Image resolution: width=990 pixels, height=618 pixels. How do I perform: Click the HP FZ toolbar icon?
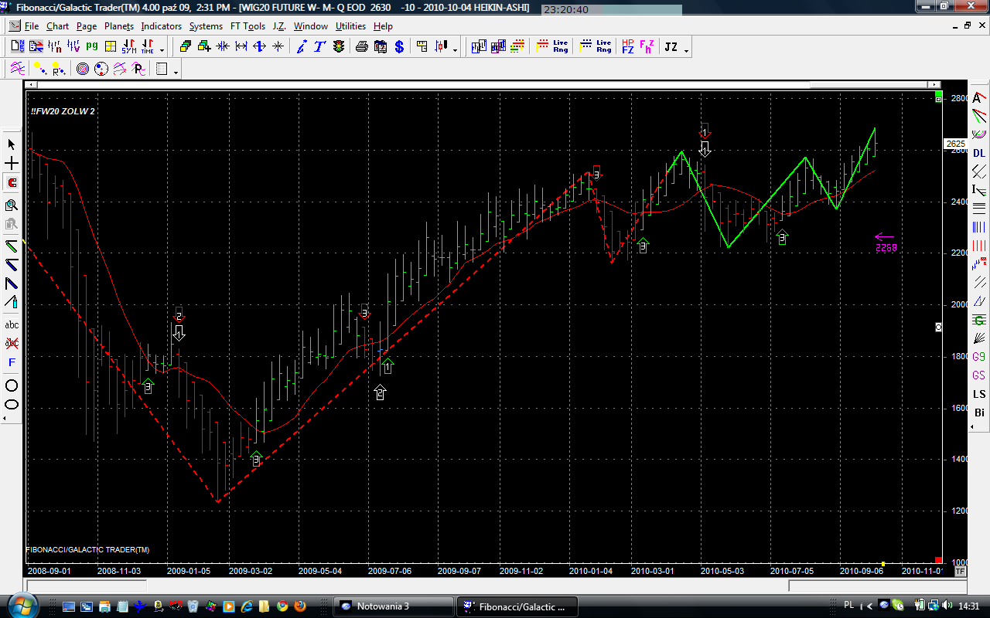(x=627, y=47)
